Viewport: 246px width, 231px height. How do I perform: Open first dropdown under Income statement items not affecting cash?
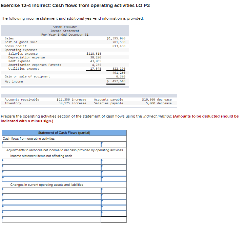(52, 162)
